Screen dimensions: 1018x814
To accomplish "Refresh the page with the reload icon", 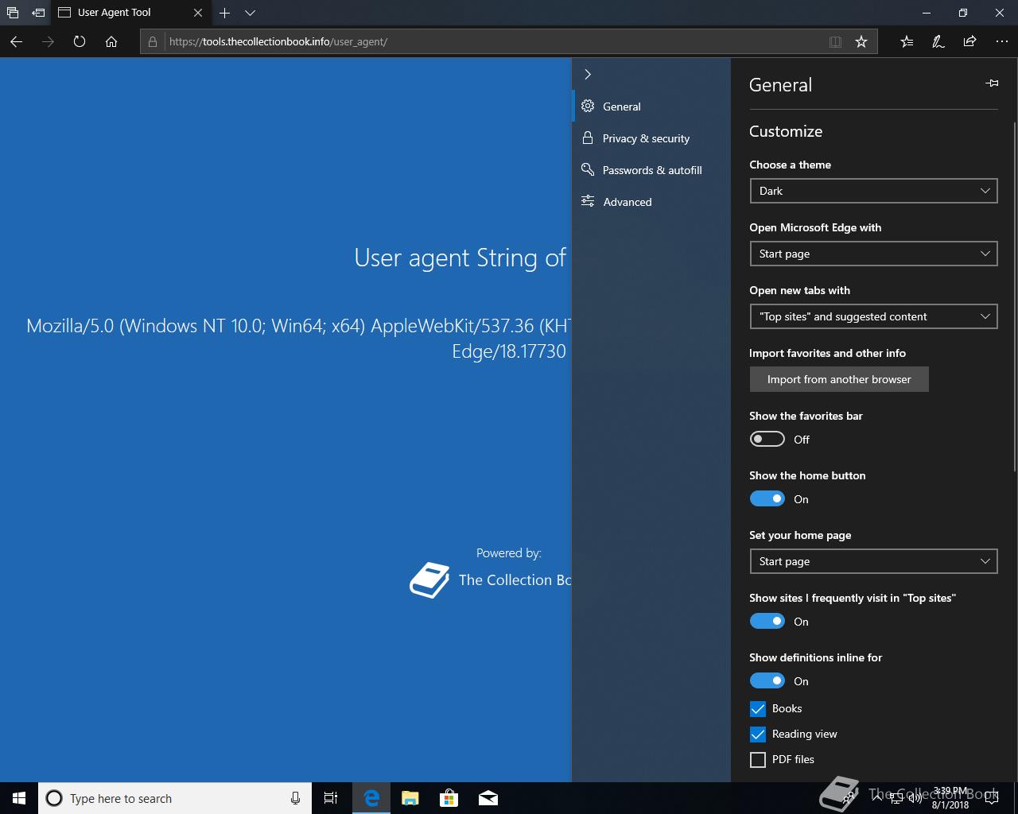I will tap(80, 41).
